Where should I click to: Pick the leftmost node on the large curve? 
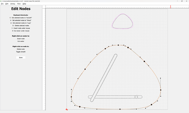coord(71,97)
